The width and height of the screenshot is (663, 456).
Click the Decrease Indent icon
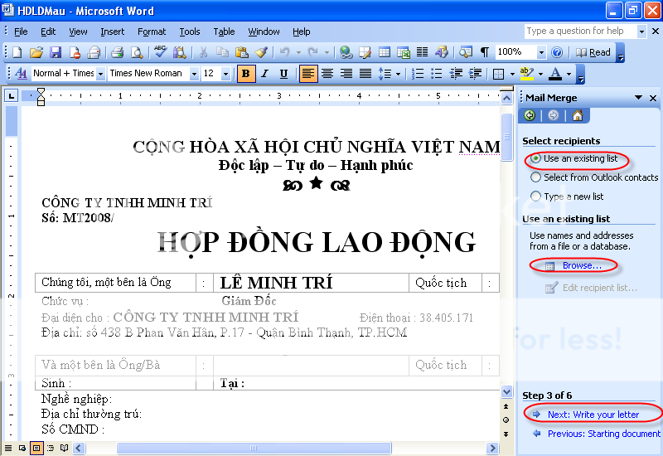[x=456, y=74]
